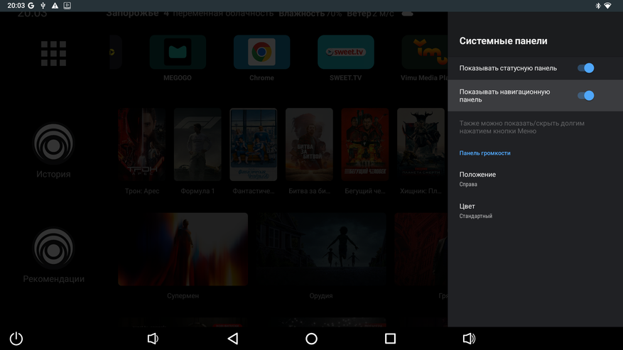Toggle Показывать навигационную панель switch

pos(585,95)
